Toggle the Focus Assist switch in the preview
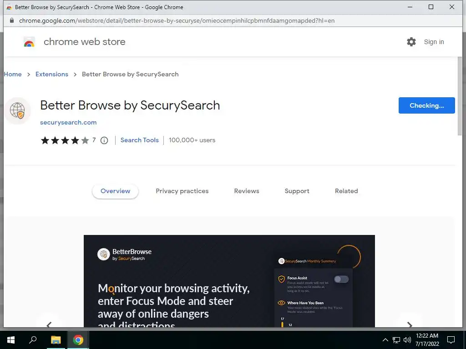This screenshot has width=466, height=349. (x=341, y=279)
